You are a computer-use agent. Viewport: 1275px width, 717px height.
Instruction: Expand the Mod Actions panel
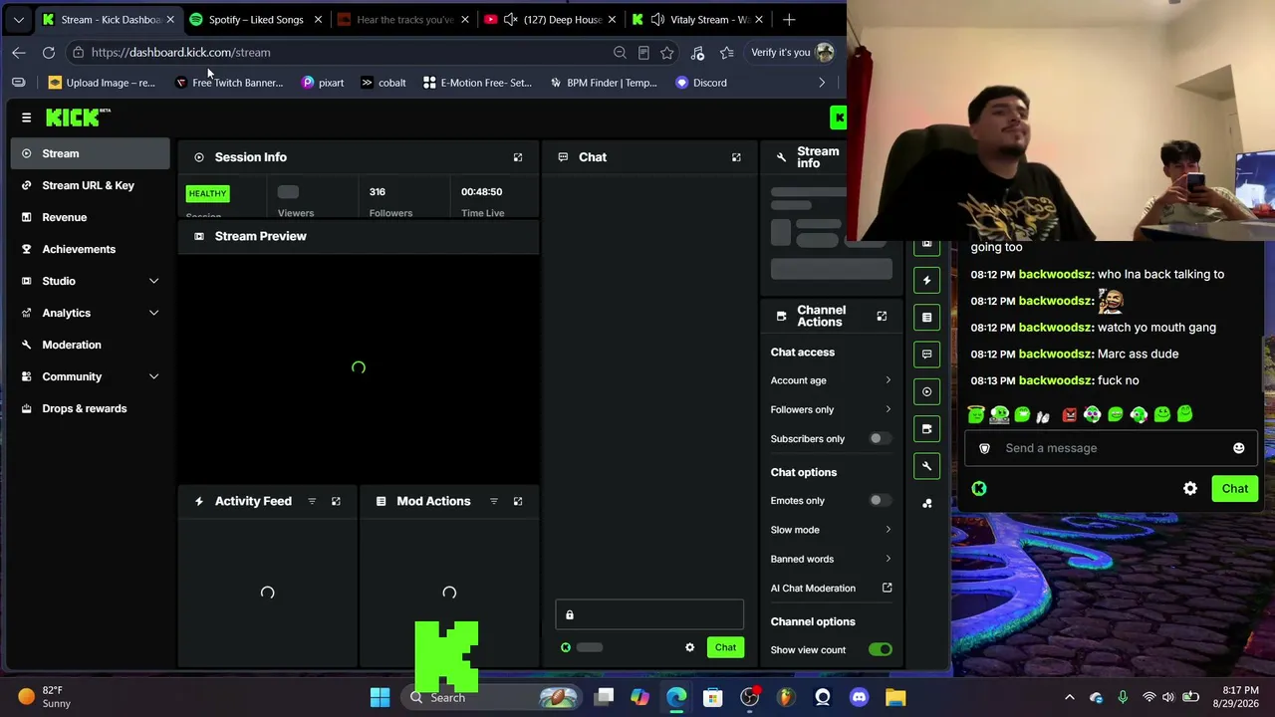(518, 501)
